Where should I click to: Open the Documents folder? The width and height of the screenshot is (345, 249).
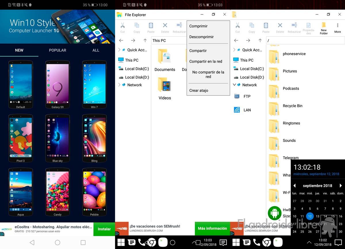click(165, 60)
